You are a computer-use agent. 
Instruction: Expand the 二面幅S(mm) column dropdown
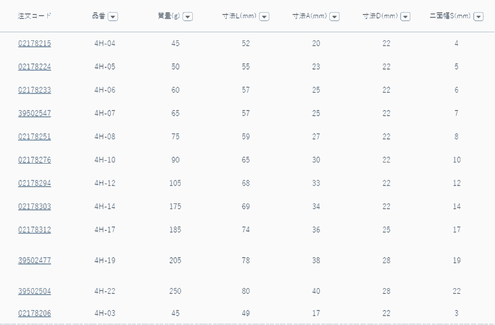click(x=478, y=17)
